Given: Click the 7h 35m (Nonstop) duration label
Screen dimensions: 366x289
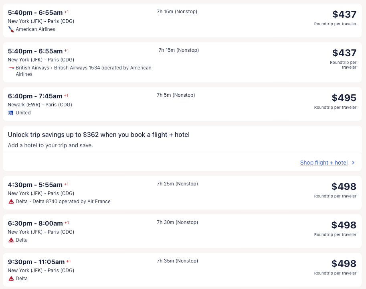Looking at the screenshot, I should (x=177, y=261).
